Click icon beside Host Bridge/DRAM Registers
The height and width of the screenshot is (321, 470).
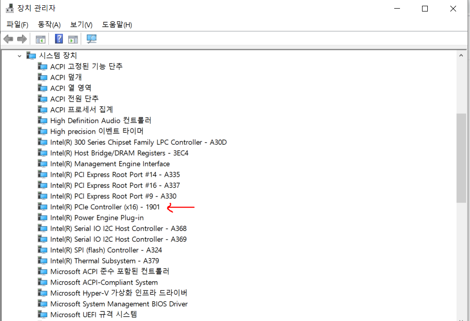pos(43,153)
